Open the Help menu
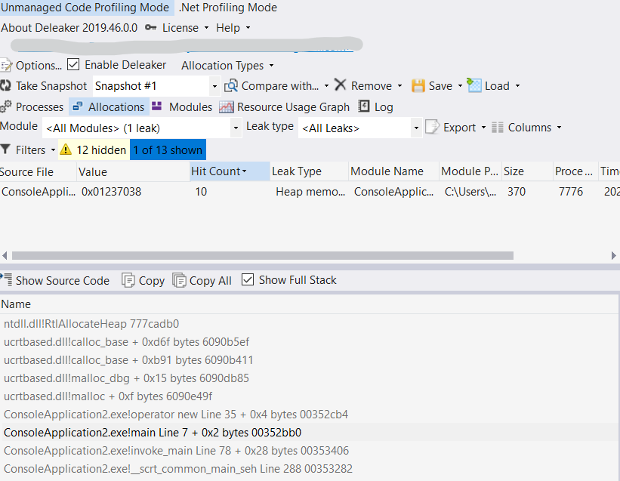The height and width of the screenshot is (481, 620). pos(233,28)
